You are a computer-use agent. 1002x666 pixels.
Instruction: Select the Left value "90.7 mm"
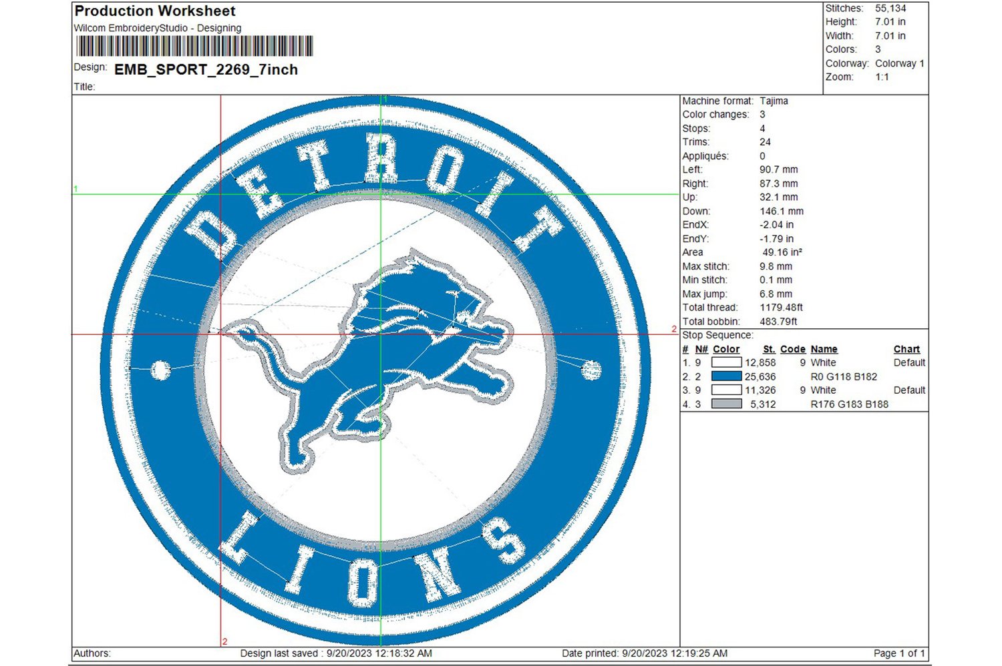coord(779,170)
